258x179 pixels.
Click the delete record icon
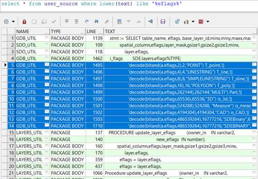[x=44, y=21]
